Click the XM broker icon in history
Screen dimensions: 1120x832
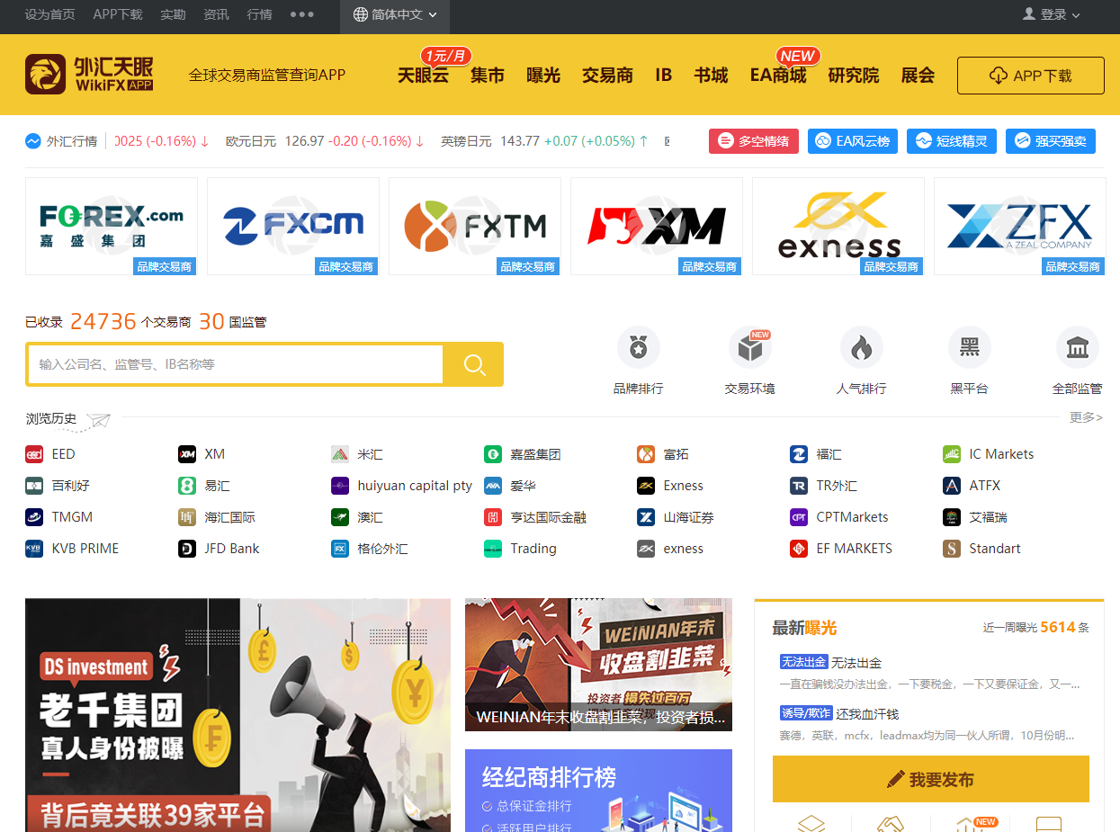[187, 454]
